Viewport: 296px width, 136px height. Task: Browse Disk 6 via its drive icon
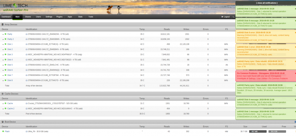[x=27, y=70]
